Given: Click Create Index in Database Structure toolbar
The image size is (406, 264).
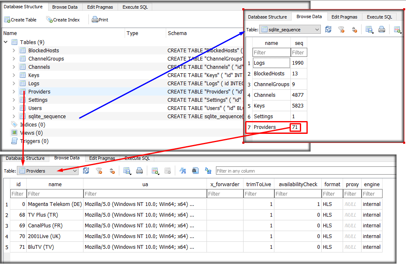Looking at the screenshot, I should click(x=63, y=20).
